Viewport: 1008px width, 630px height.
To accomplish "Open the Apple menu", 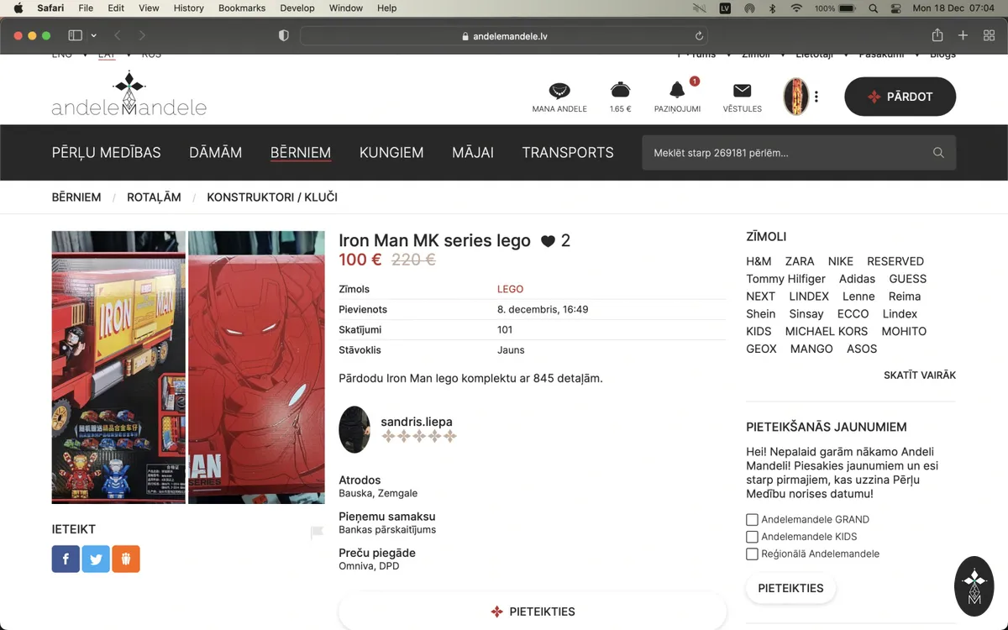I will click(x=18, y=8).
